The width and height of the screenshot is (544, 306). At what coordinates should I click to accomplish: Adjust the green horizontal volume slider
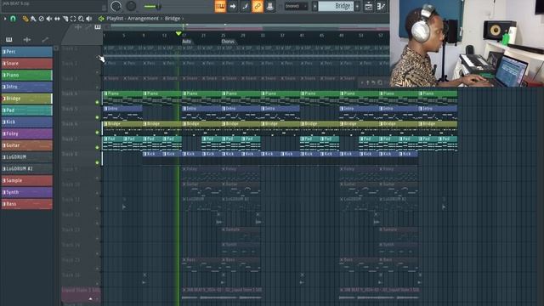pyautogui.click(x=153, y=6)
